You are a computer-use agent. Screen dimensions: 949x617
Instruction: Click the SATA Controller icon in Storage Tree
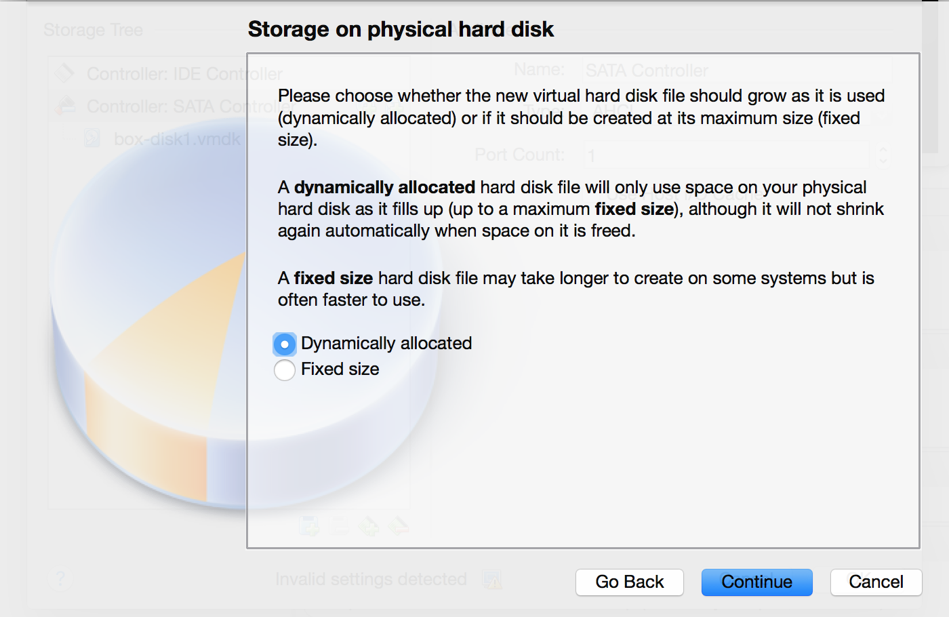tap(64, 106)
